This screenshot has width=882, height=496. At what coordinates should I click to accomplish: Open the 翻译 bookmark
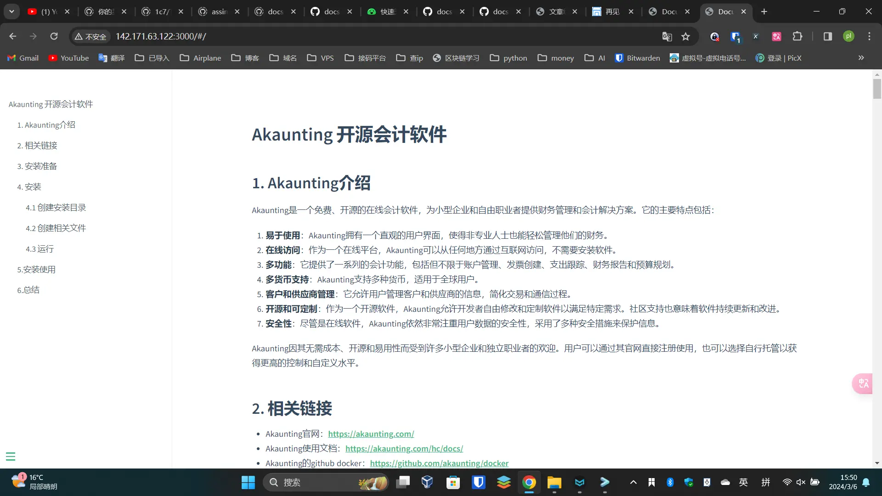(112, 58)
